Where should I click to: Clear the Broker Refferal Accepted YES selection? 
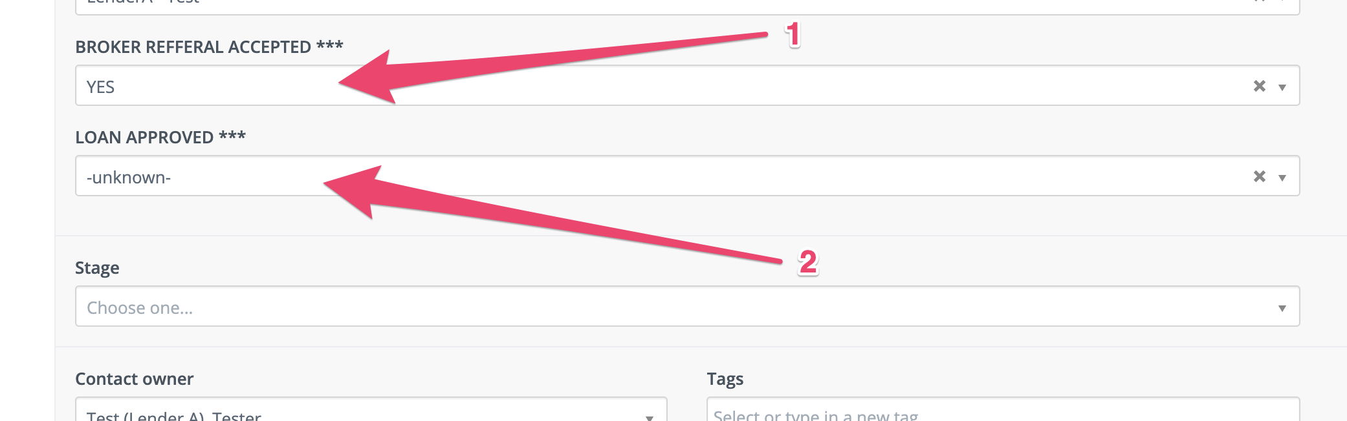point(1259,86)
